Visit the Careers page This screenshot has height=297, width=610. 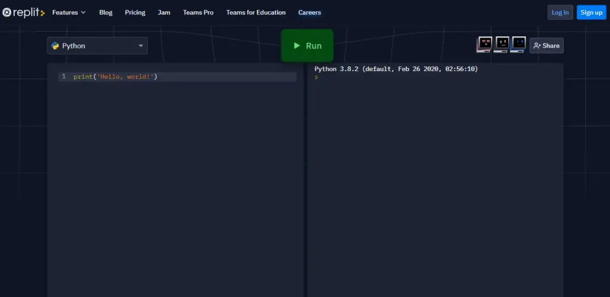(310, 13)
